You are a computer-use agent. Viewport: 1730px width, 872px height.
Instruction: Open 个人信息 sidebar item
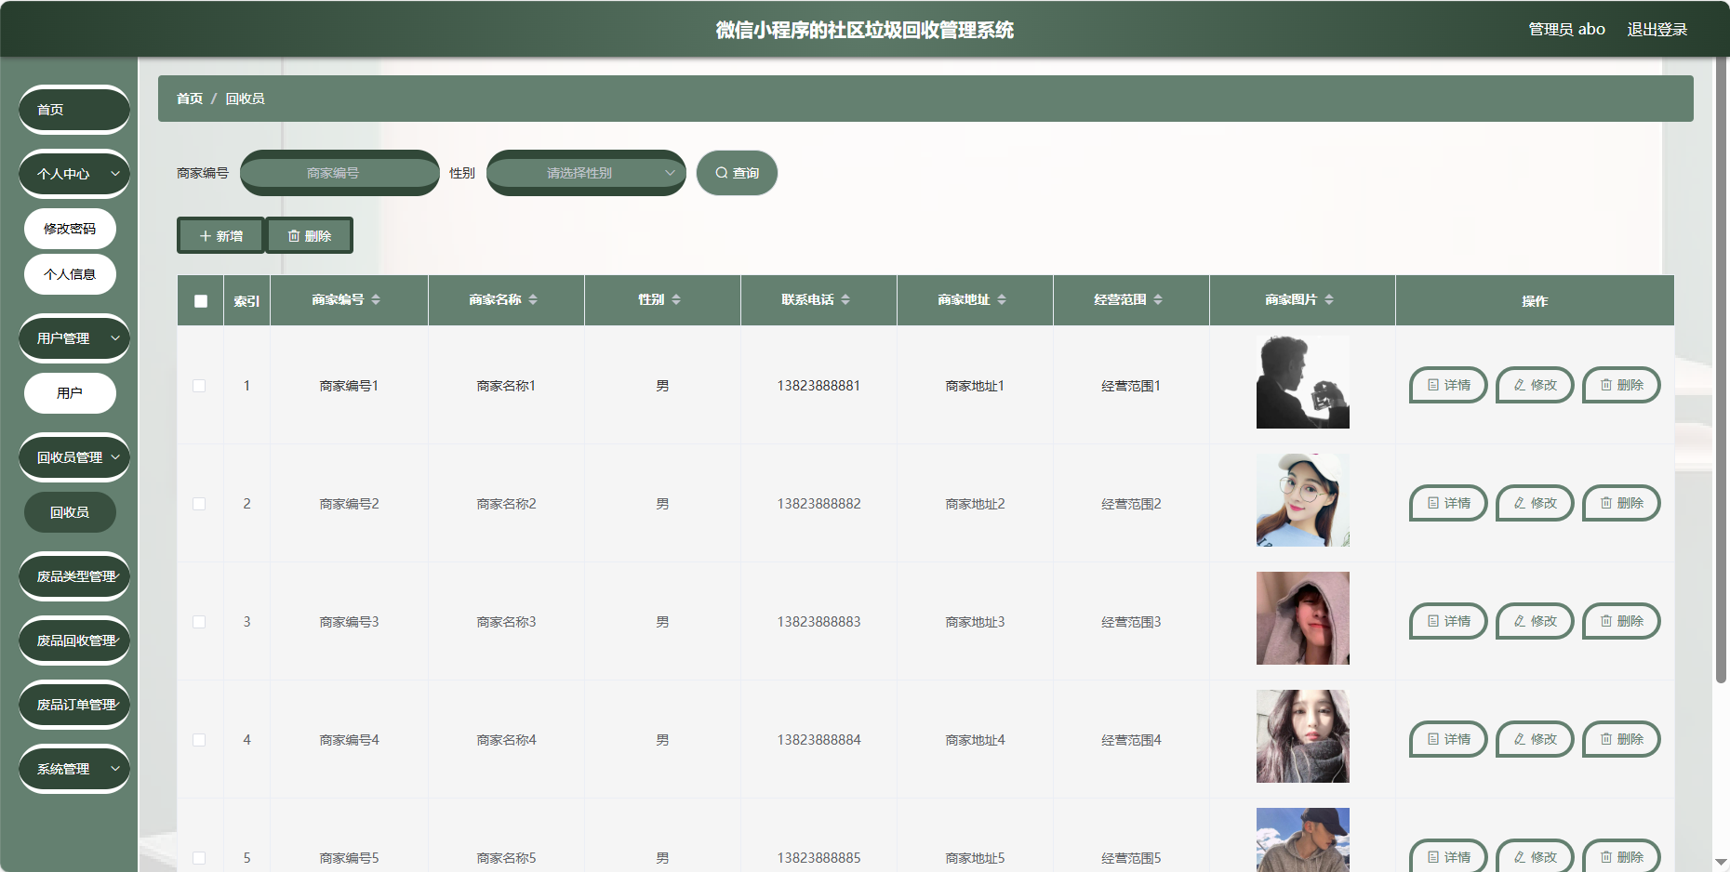tap(70, 274)
